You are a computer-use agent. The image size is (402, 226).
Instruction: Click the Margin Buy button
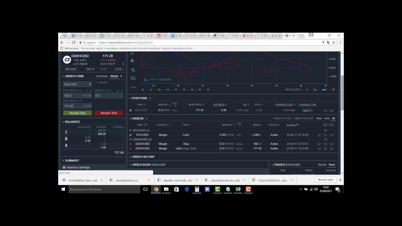click(78, 113)
